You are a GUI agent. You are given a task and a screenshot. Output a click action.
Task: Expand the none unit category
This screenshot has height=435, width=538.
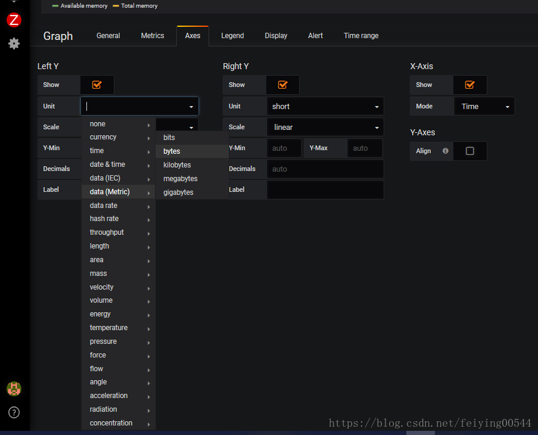point(119,124)
